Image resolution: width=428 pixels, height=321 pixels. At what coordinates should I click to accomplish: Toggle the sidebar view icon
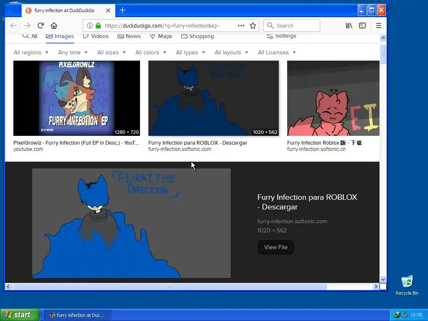pyautogui.click(x=362, y=25)
